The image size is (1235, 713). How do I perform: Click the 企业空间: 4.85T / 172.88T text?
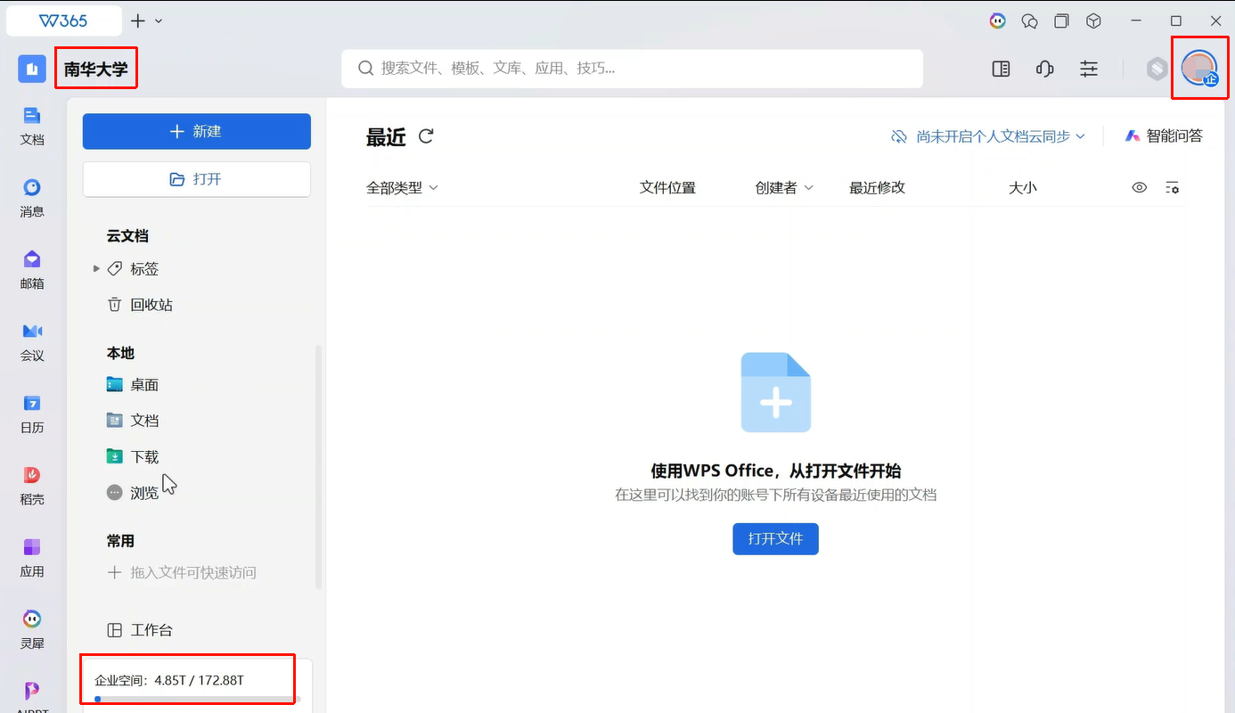pyautogui.click(x=169, y=680)
